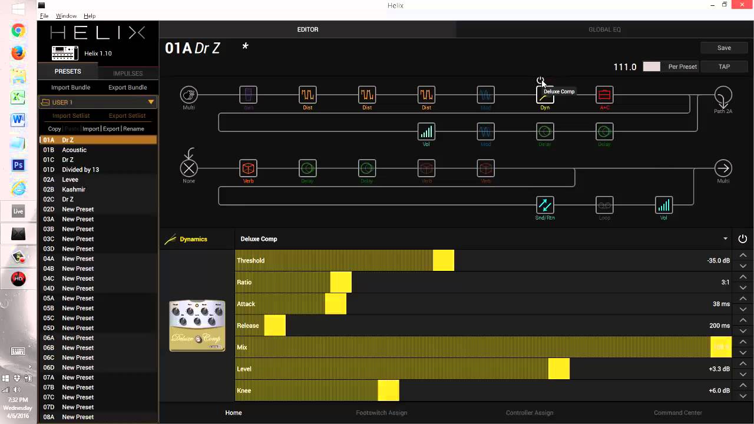Open the Window menu
The width and height of the screenshot is (754, 424).
click(x=66, y=16)
